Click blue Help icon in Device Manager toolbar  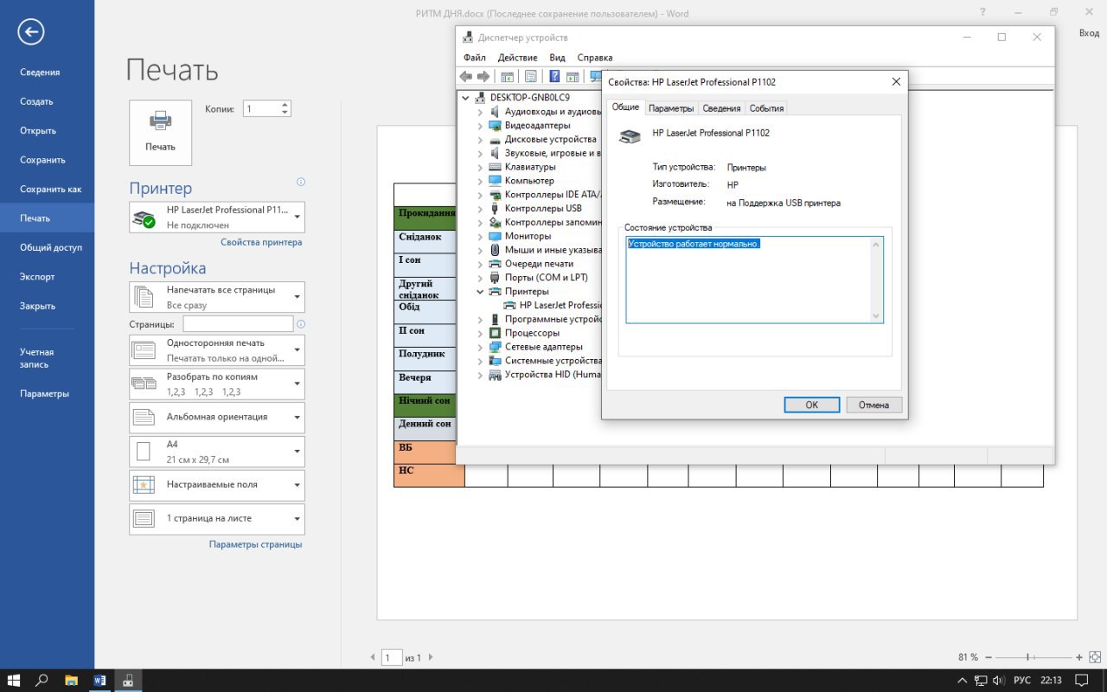click(554, 77)
